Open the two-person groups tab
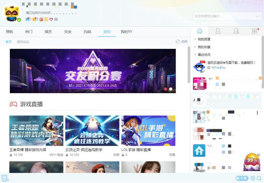This screenshot has height=183, width=264. (x=236, y=31)
